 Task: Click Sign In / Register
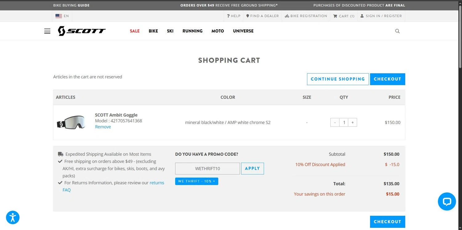point(381,16)
